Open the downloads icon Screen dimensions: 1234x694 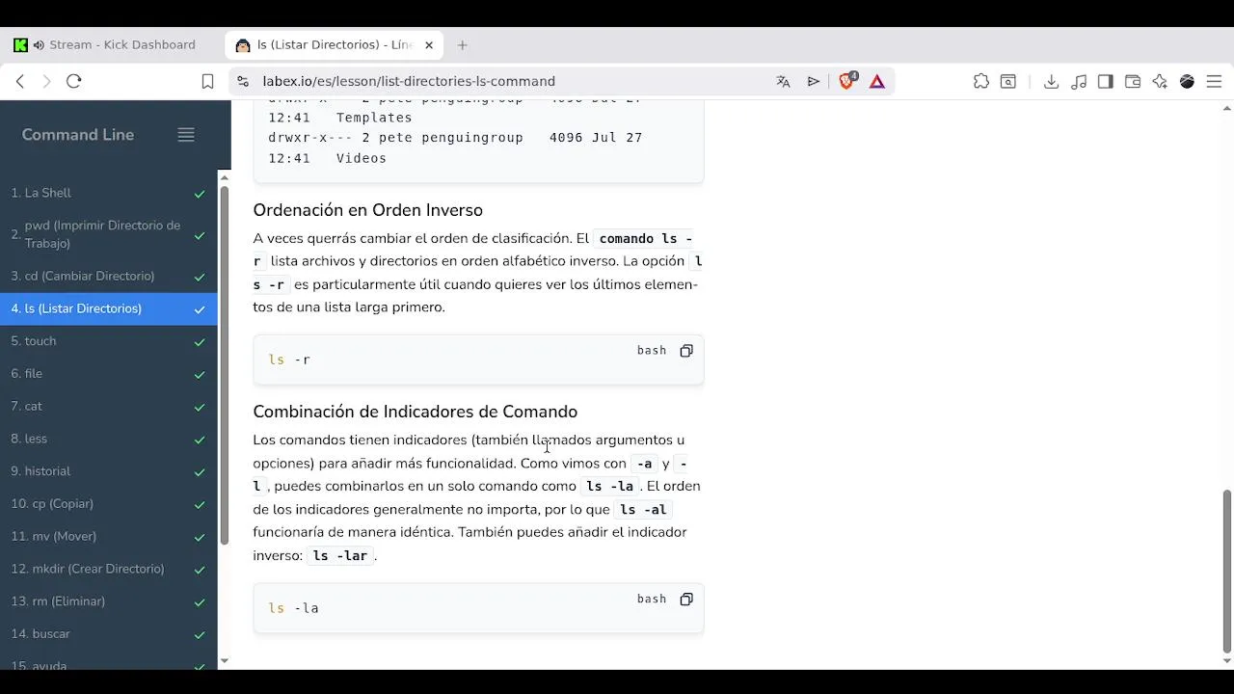click(x=1052, y=82)
